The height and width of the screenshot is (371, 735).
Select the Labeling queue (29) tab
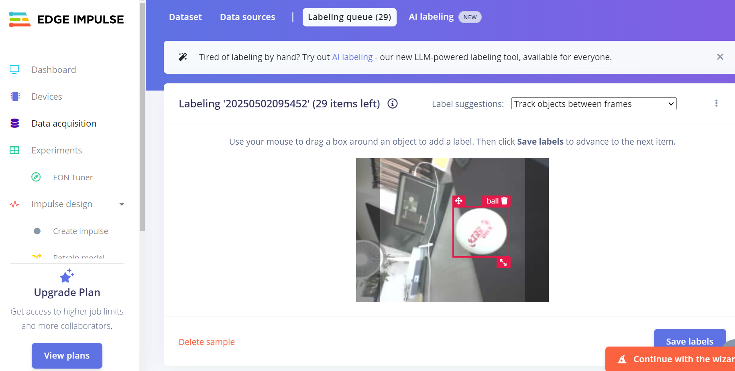click(x=350, y=17)
